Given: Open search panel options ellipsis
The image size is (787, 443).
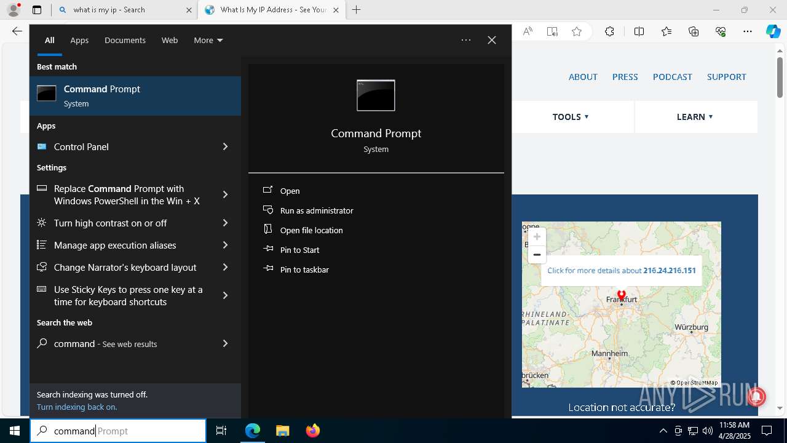Looking at the screenshot, I should click(466, 40).
